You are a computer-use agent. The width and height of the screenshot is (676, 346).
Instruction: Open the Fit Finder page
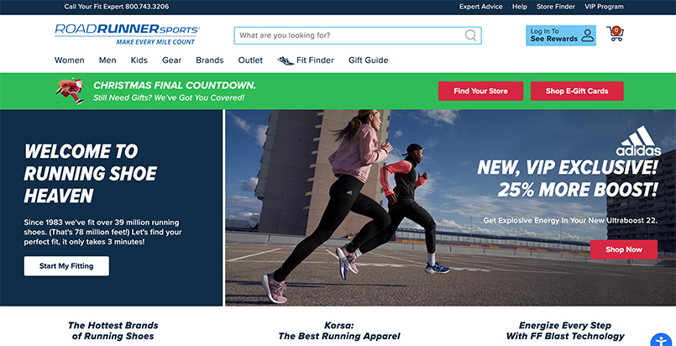[x=315, y=60]
